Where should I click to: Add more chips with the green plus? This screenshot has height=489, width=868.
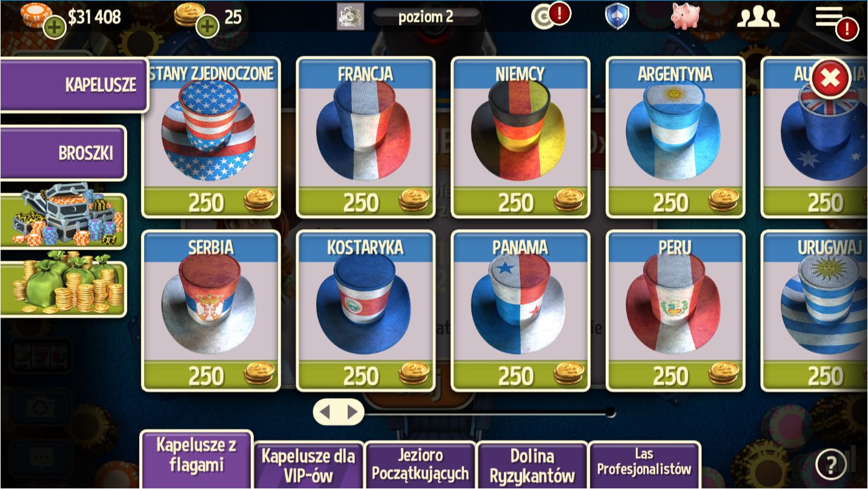coord(55,27)
